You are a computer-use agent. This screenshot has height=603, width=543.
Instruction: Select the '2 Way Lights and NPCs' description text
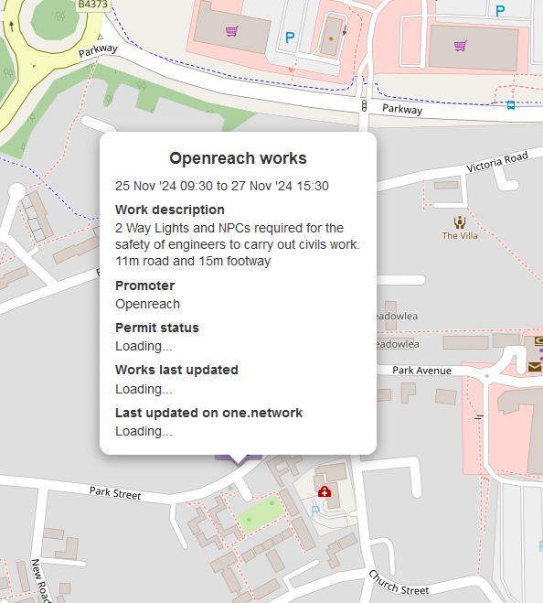coord(237,244)
